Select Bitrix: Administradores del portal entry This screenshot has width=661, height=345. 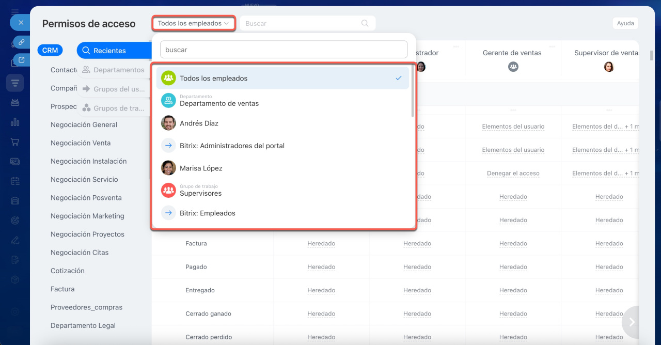(232, 146)
